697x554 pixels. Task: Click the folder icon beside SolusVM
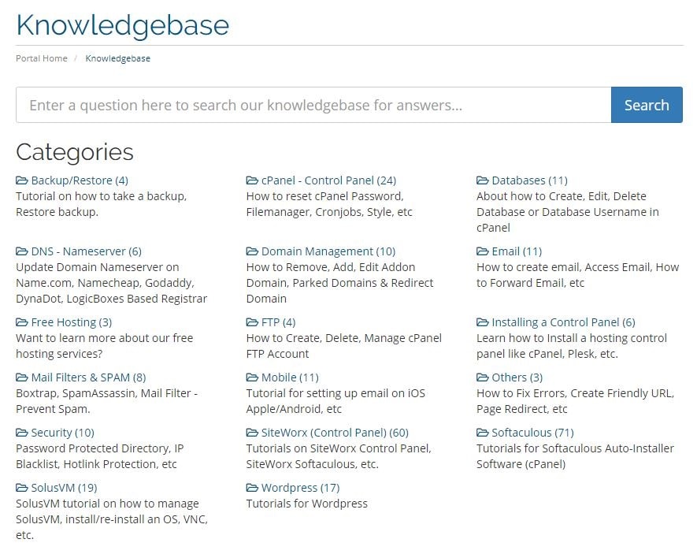pos(22,488)
